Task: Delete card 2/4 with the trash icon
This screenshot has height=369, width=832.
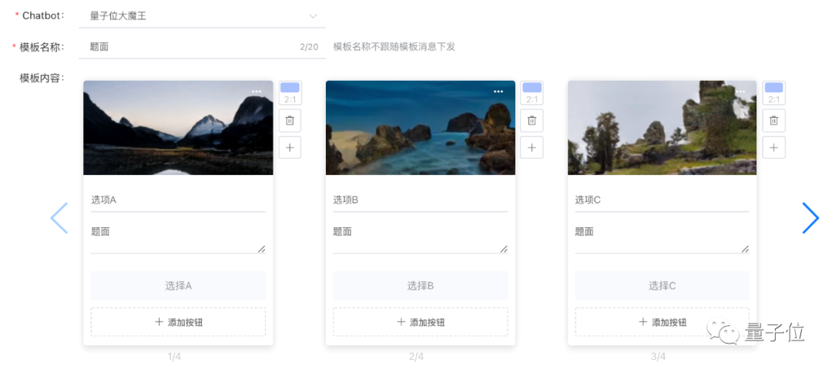Action: [x=532, y=120]
